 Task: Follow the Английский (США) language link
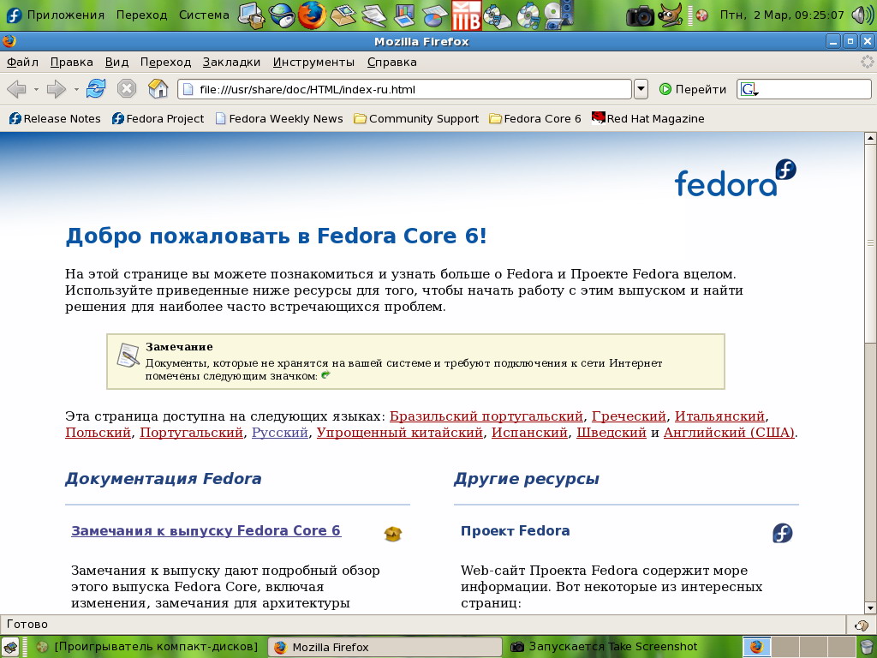coord(729,433)
